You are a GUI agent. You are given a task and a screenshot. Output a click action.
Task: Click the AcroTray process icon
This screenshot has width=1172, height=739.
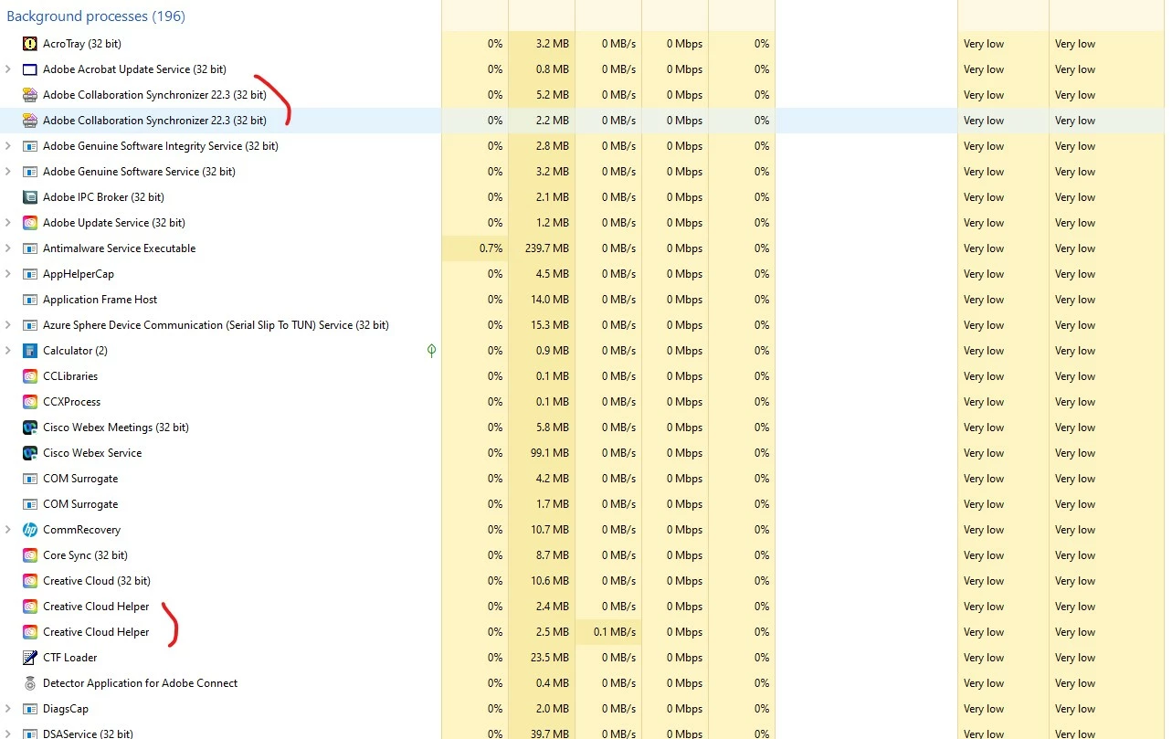point(29,44)
